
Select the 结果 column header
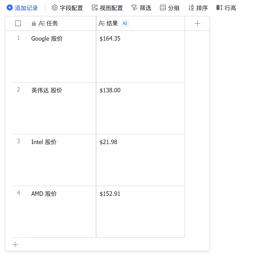pos(140,23)
